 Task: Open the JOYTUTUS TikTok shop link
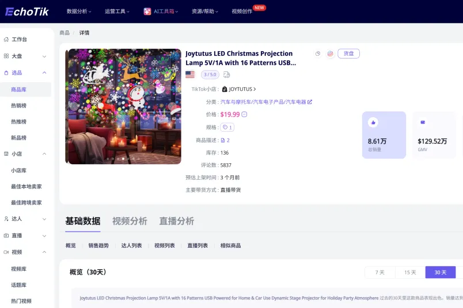[239, 89]
